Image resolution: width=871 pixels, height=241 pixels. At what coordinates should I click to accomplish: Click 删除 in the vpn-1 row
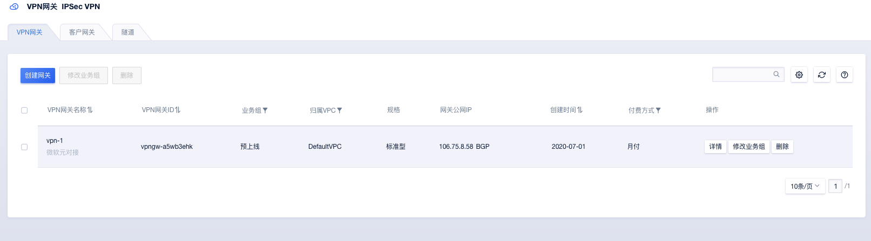(782, 147)
